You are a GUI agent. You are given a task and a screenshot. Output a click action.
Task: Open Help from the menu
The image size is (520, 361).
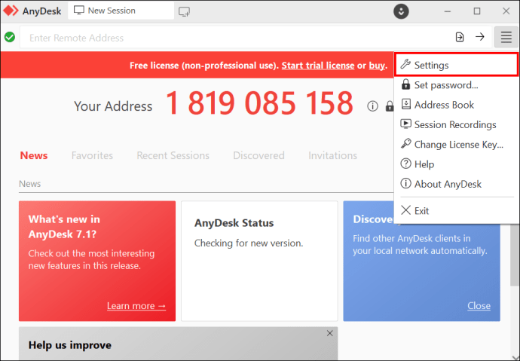click(x=457, y=164)
